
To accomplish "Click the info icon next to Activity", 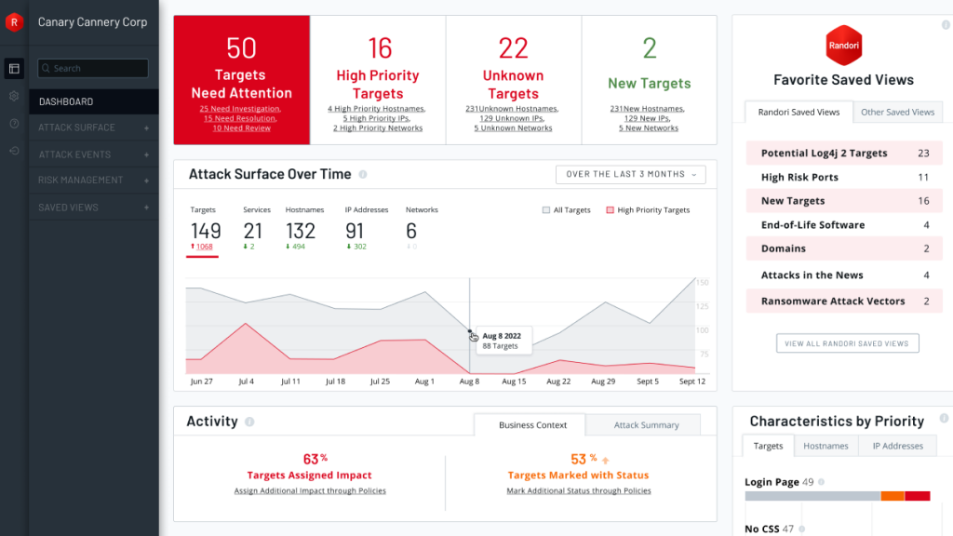I will click(x=249, y=422).
